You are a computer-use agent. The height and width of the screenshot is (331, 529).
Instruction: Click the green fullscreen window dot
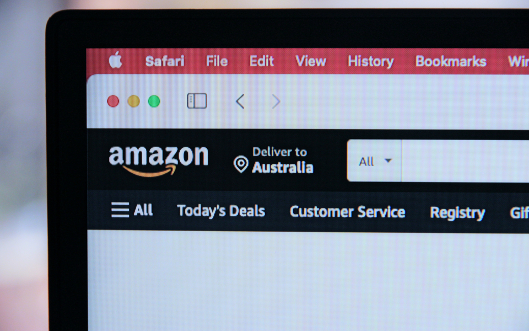pyautogui.click(x=154, y=102)
